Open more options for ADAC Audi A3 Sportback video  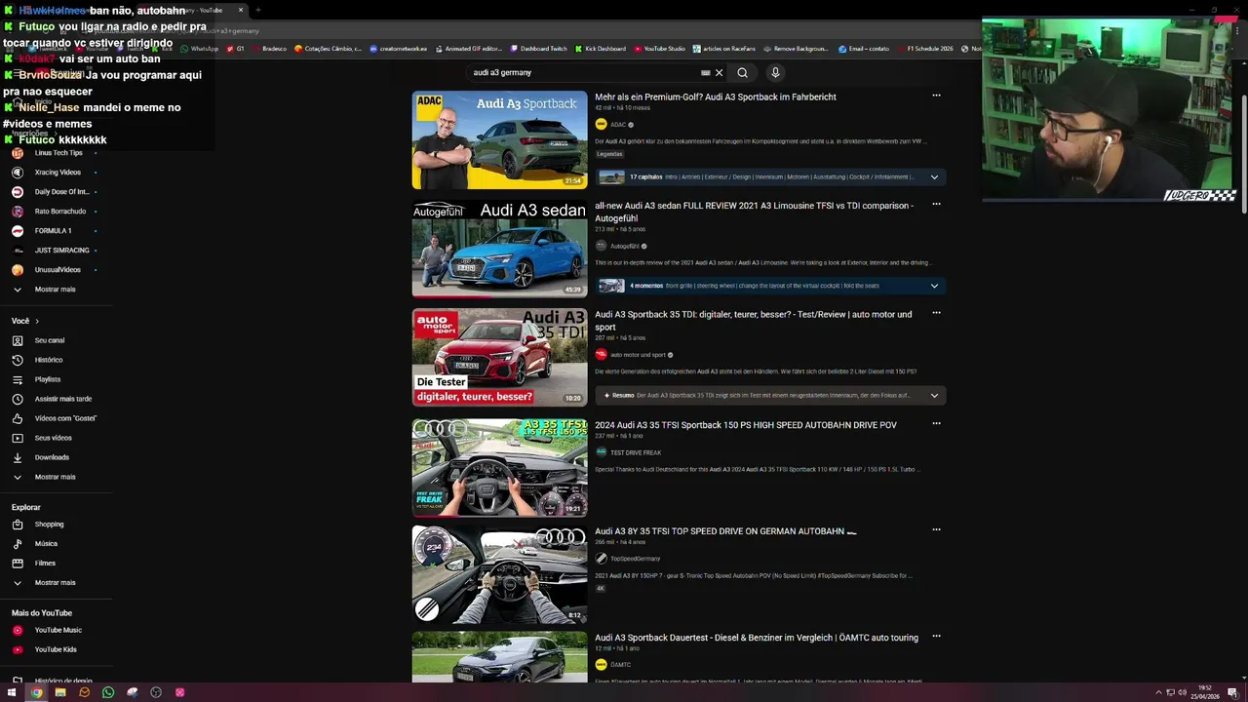pyautogui.click(x=936, y=96)
